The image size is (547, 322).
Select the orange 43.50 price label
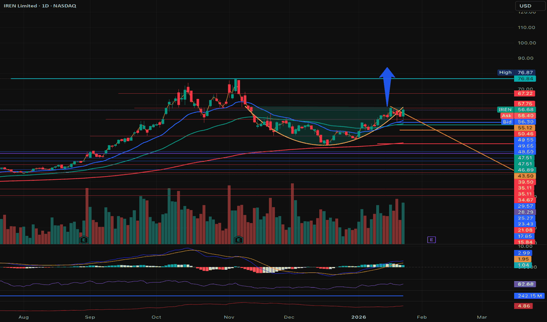(525, 176)
